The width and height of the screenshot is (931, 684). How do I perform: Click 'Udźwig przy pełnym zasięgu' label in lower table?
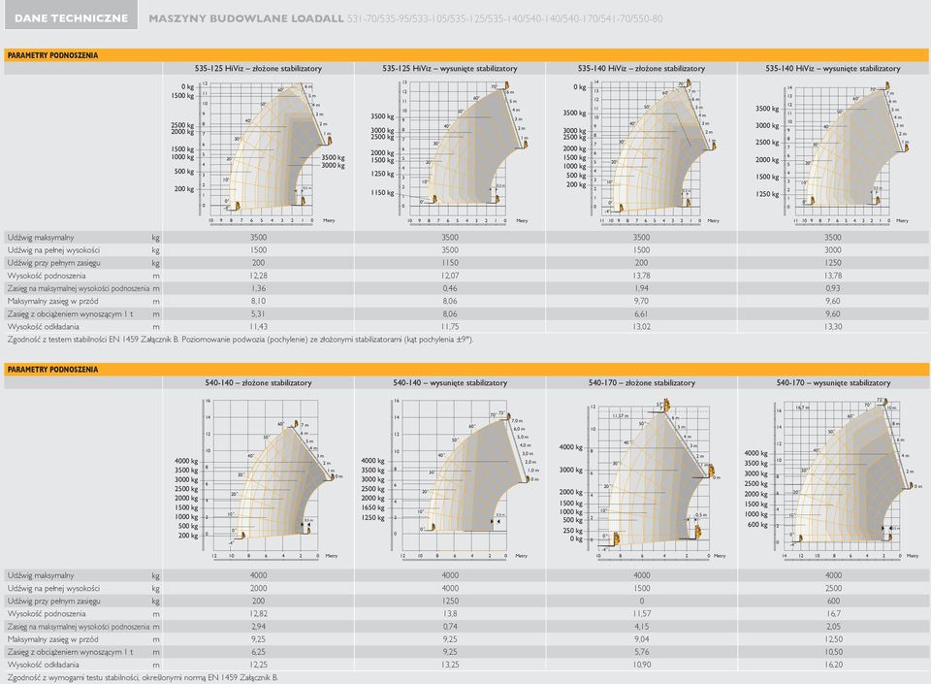click(53, 601)
